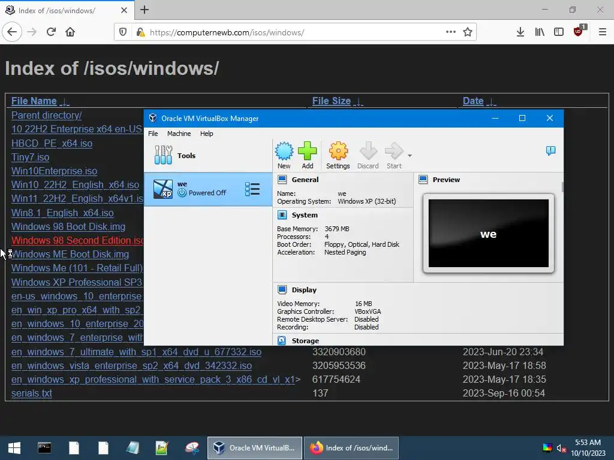The width and height of the screenshot is (614, 460).
Task: Select the 'Index of /isos/windows/' tab
Action: pos(67,10)
